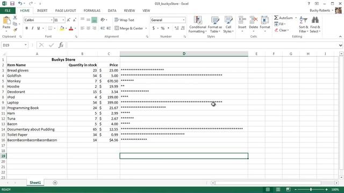Click Decrease Indent icon
This screenshot has width=344, height=193.
click(x=103, y=28)
